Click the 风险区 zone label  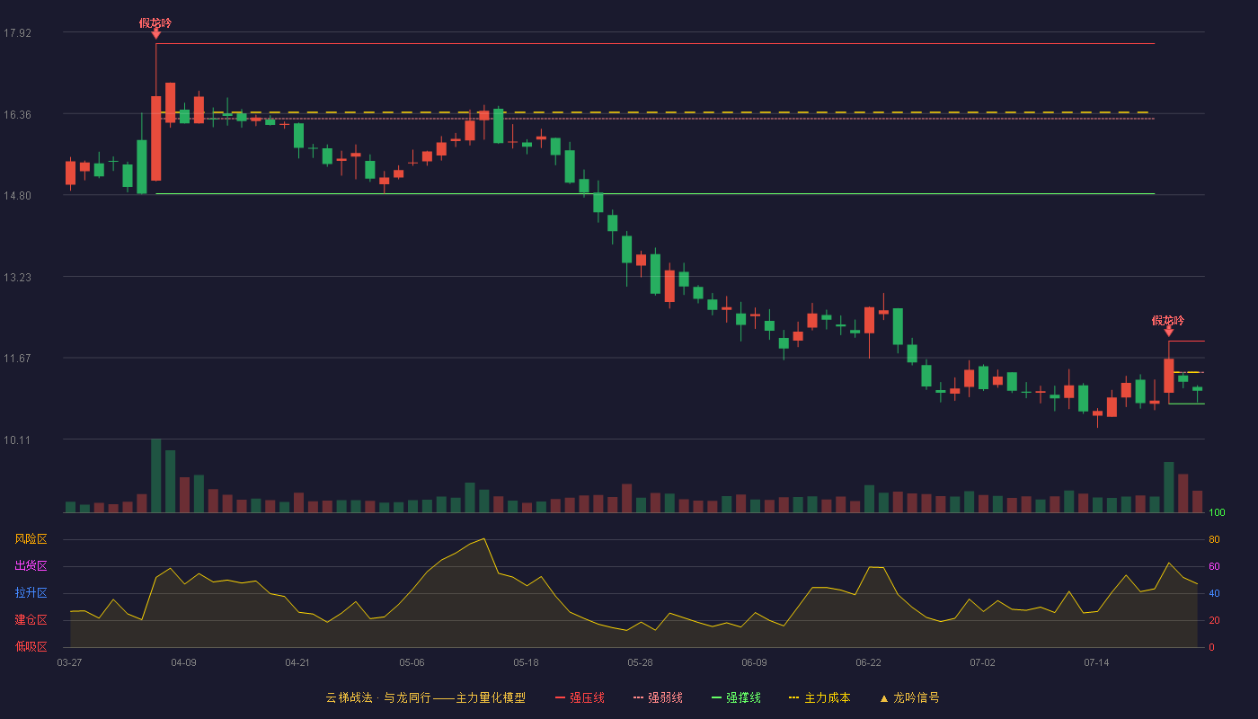point(31,539)
